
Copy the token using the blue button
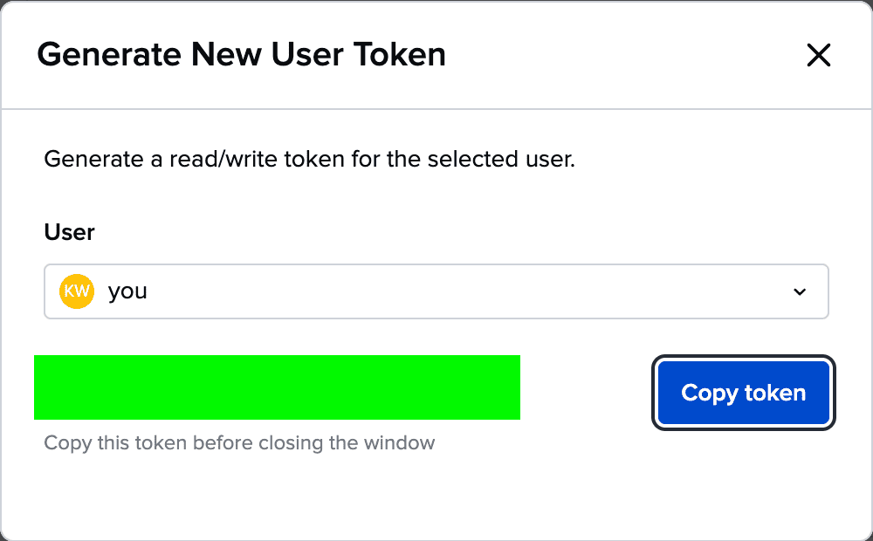coord(743,393)
